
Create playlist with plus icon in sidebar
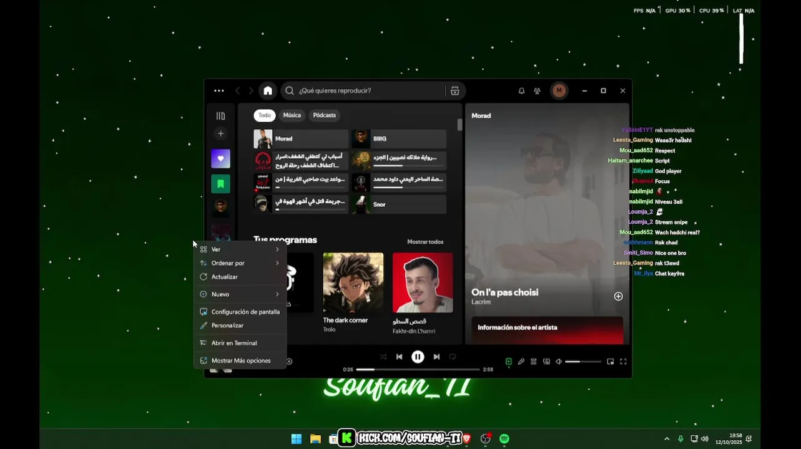pyautogui.click(x=220, y=133)
